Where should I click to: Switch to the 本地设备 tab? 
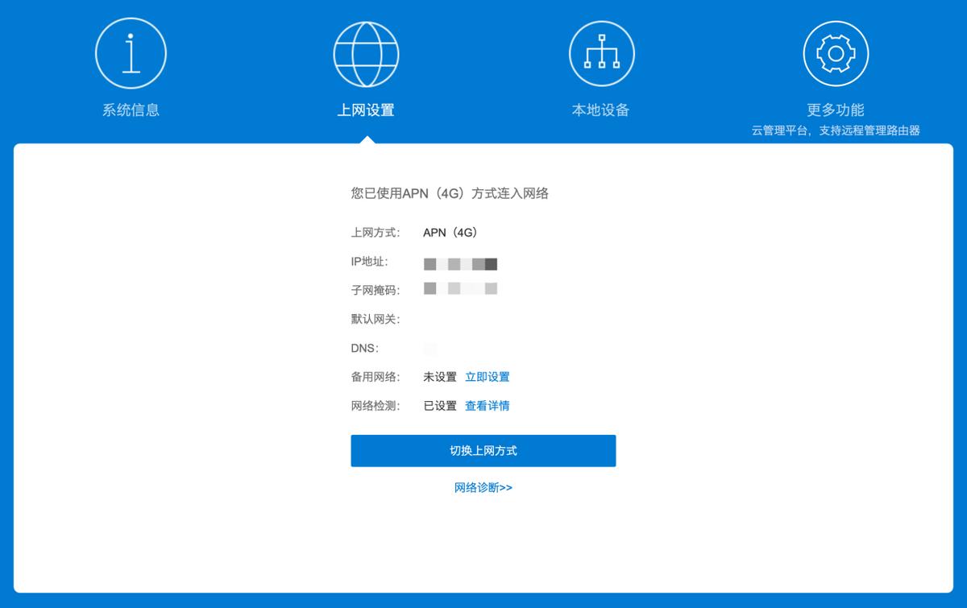(601, 109)
